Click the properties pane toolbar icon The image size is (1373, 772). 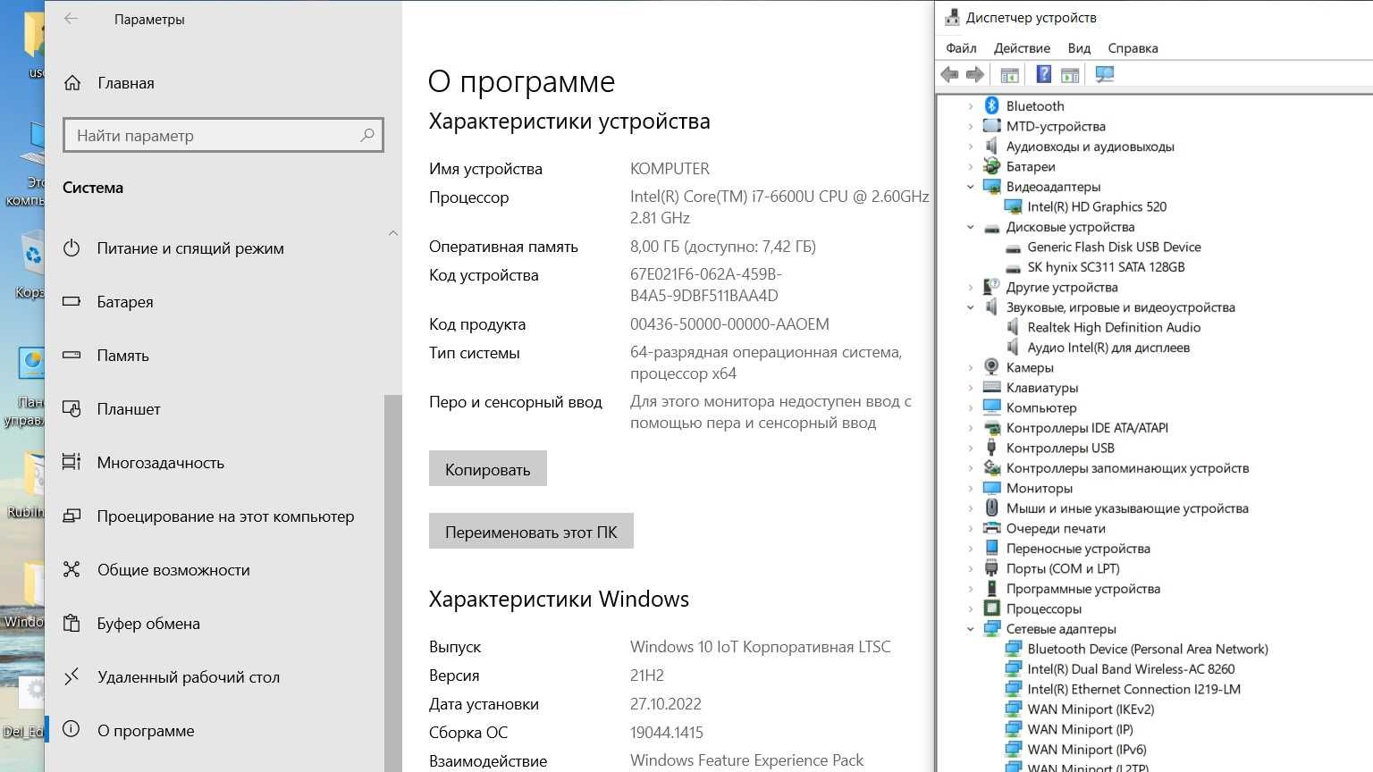tap(1070, 75)
